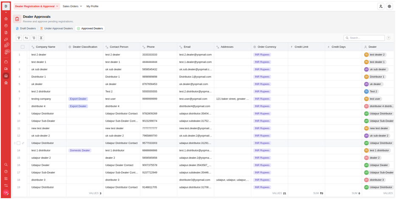Click the filter funnel toolbar icon

(x=19, y=38)
